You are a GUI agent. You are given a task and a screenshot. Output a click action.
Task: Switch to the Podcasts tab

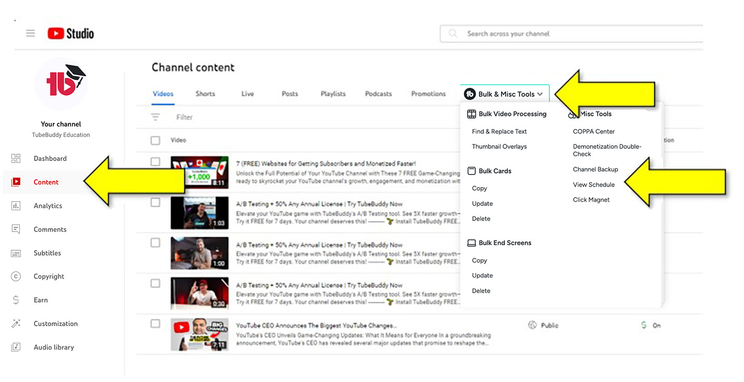pos(378,94)
